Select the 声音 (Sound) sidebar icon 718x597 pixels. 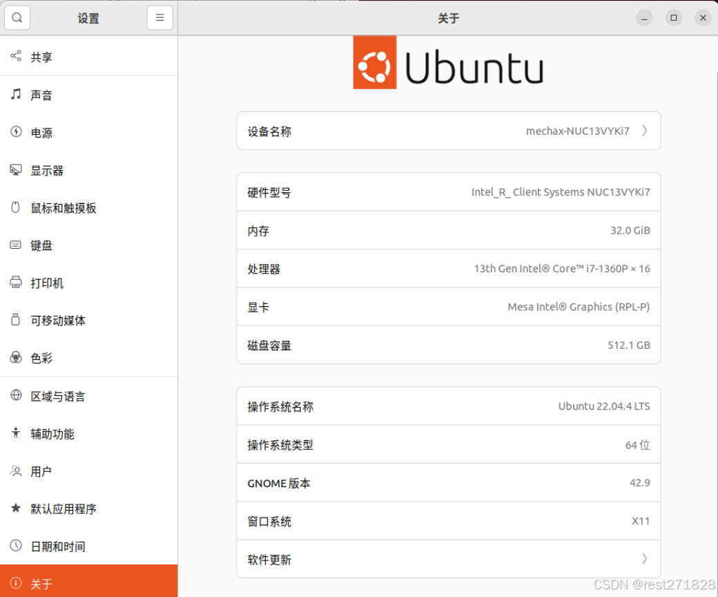15,95
